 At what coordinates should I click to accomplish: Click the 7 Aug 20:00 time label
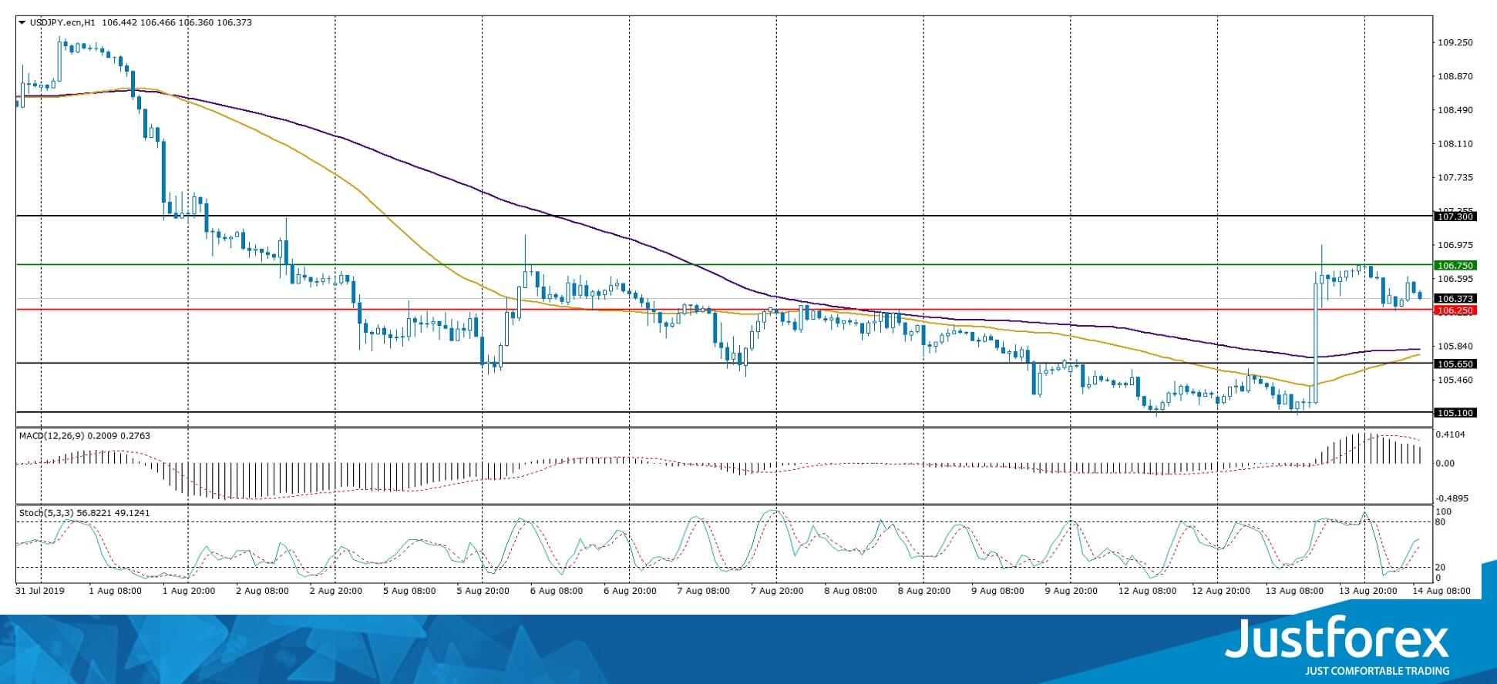coord(777,591)
